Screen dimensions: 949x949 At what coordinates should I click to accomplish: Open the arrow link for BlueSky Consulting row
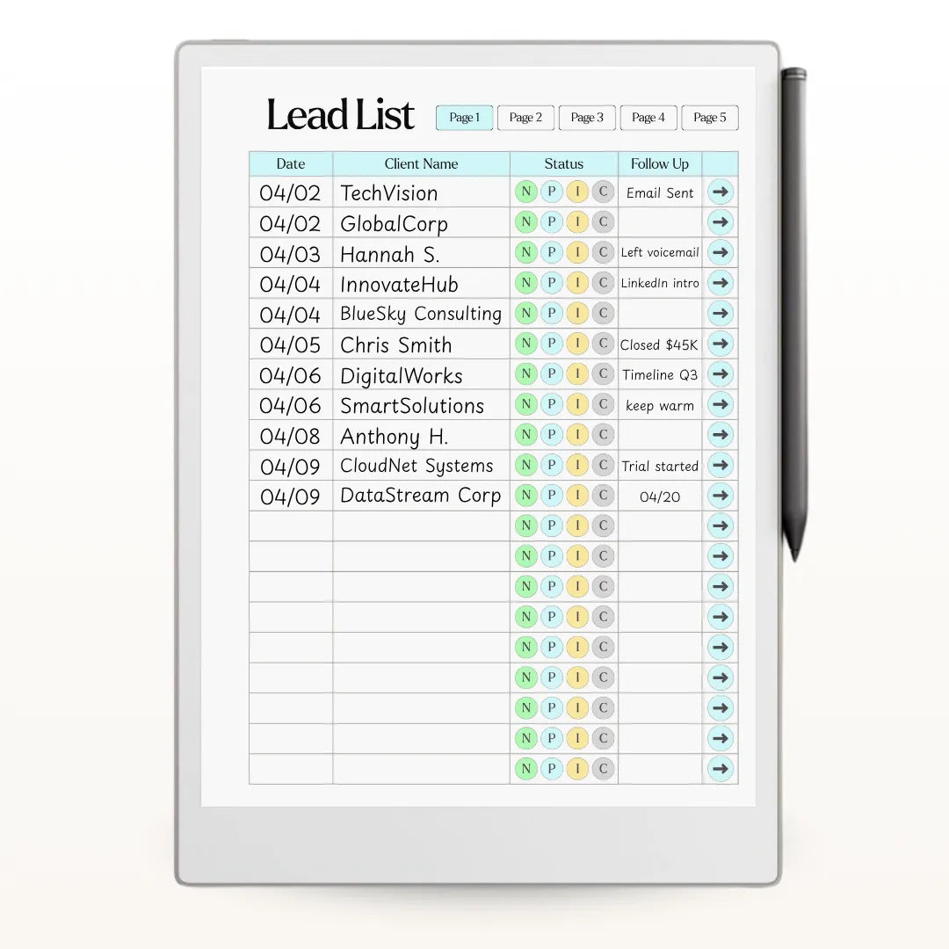[x=721, y=313]
